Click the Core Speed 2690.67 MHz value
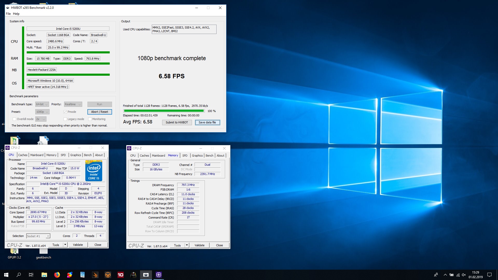This screenshot has width=498, height=280. [38, 212]
